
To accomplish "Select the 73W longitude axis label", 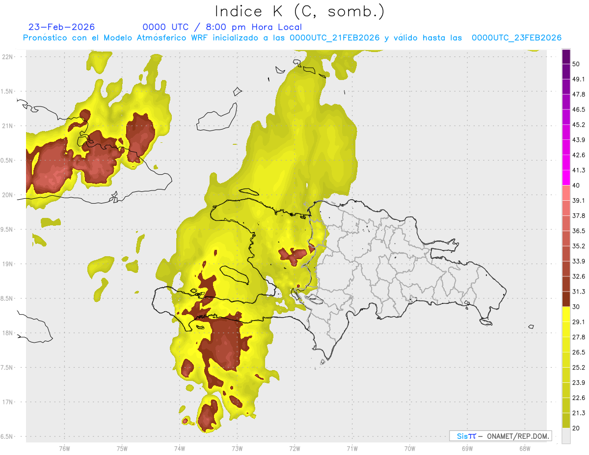I will [237, 448].
